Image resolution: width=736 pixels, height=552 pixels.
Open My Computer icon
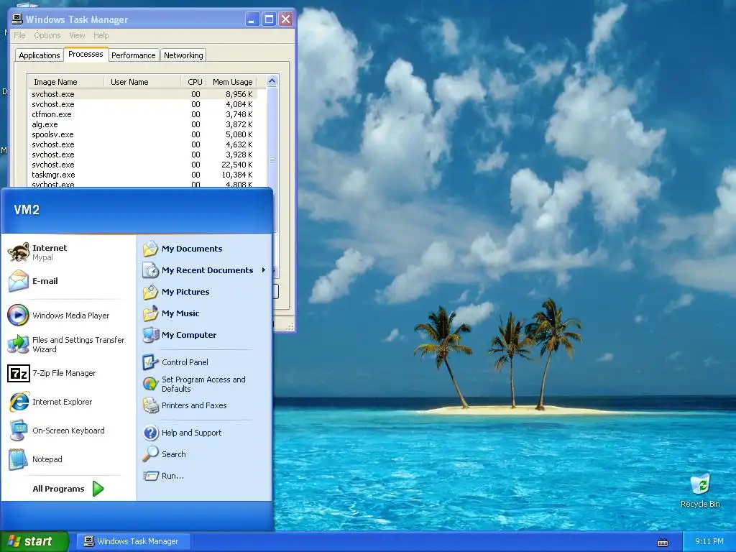click(x=151, y=335)
